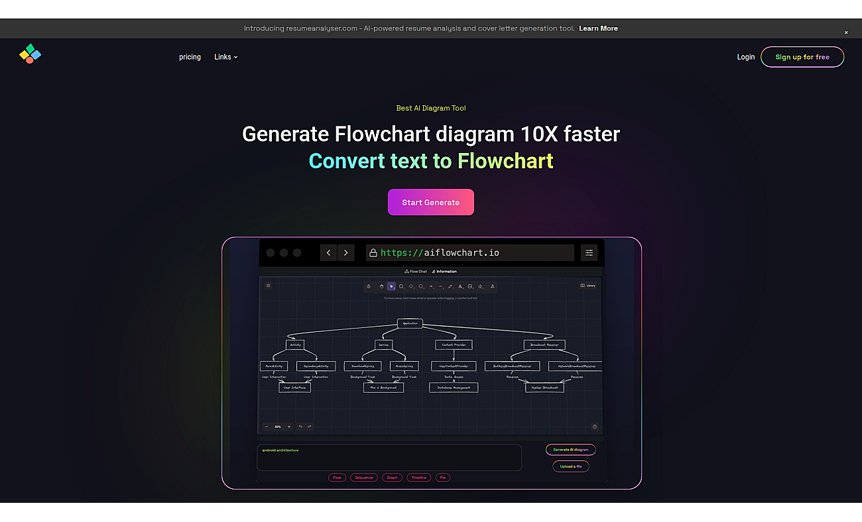862x522 pixels.
Task: Switch to the Flow Chat tab
Action: pyautogui.click(x=416, y=272)
